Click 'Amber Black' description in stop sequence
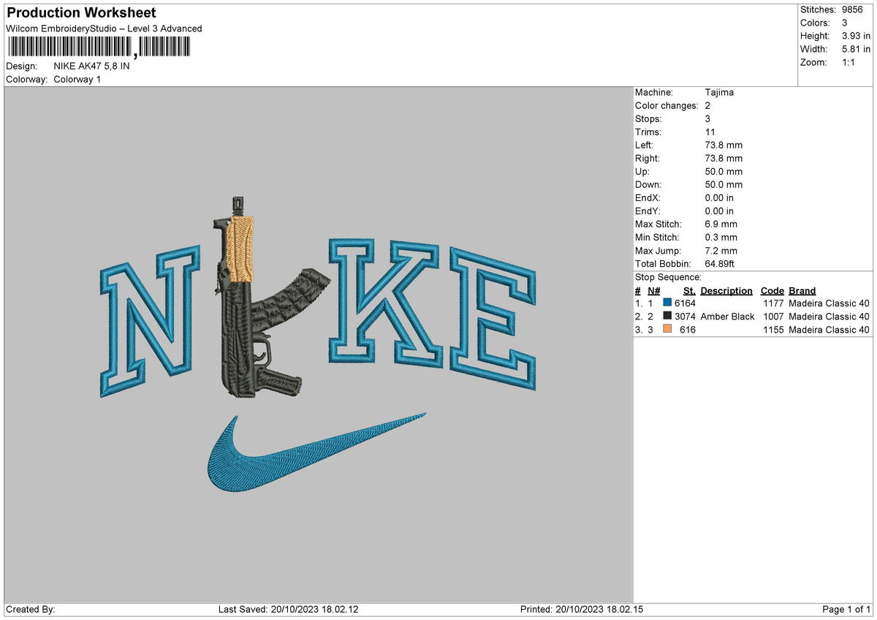 (x=727, y=317)
